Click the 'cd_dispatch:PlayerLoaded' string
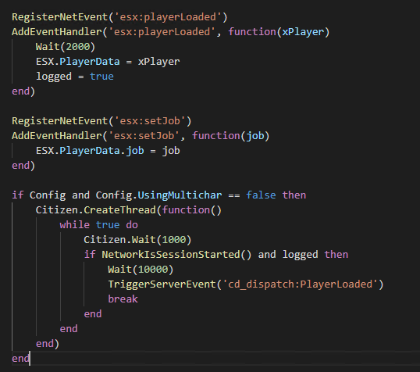420x372 pixels. (300, 284)
